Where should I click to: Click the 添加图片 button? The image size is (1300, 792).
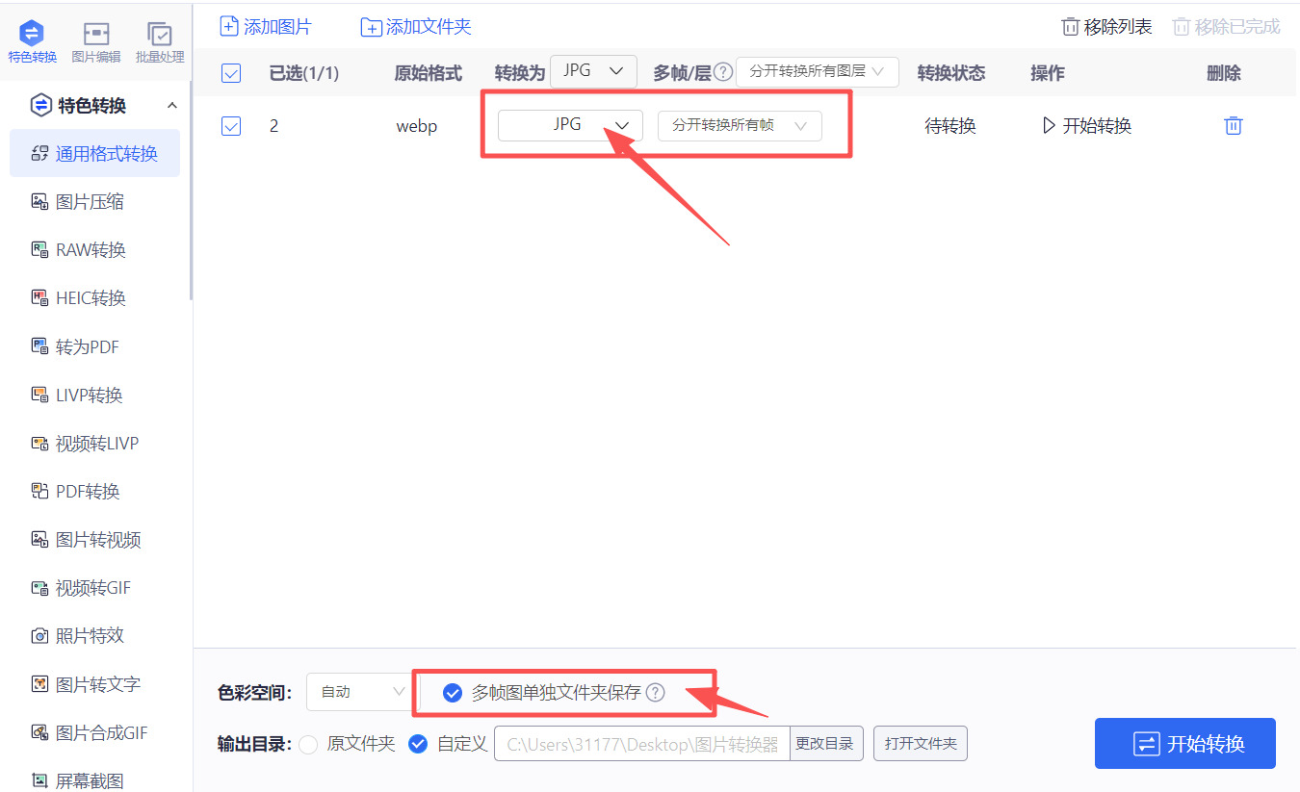pyautogui.click(x=265, y=27)
